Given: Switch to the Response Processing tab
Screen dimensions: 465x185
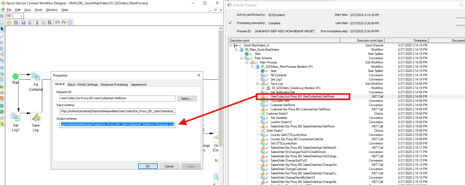Looking at the screenshot, I should pos(114,85).
